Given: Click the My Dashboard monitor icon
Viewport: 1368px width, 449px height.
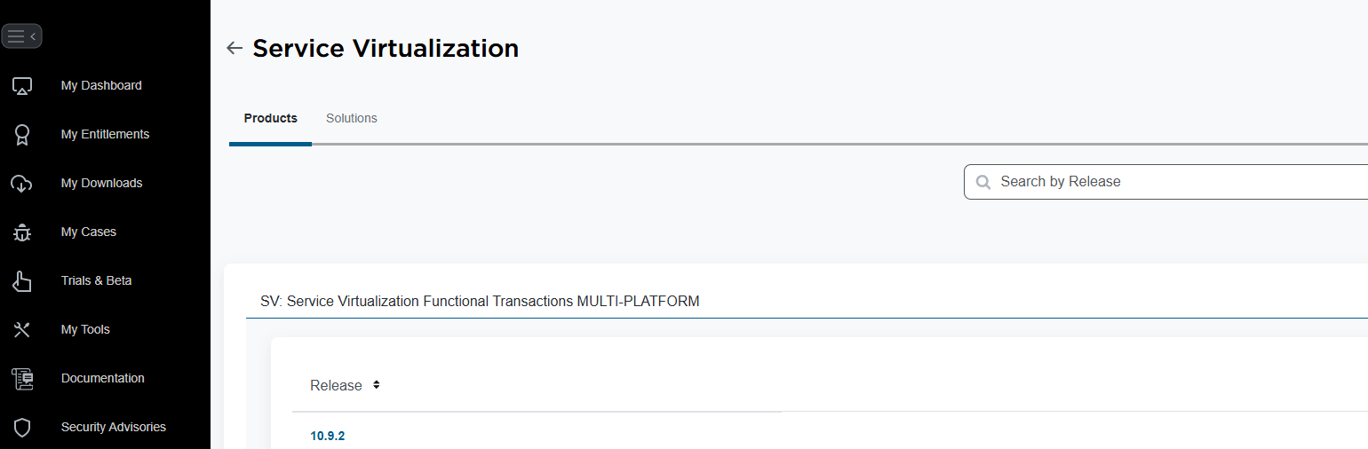Looking at the screenshot, I should 22,86.
